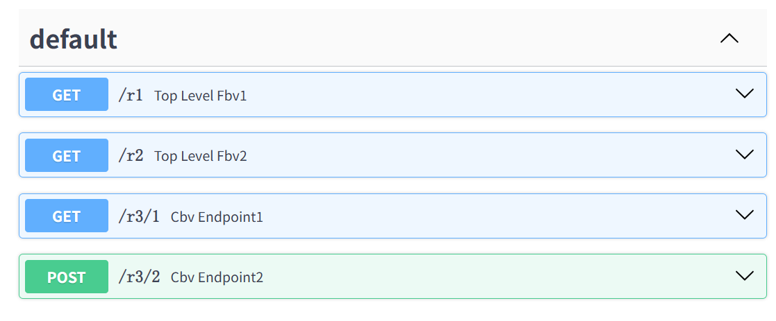This screenshot has width=776, height=321.
Task: Click the GET badge for /r3/1
Action: [67, 216]
